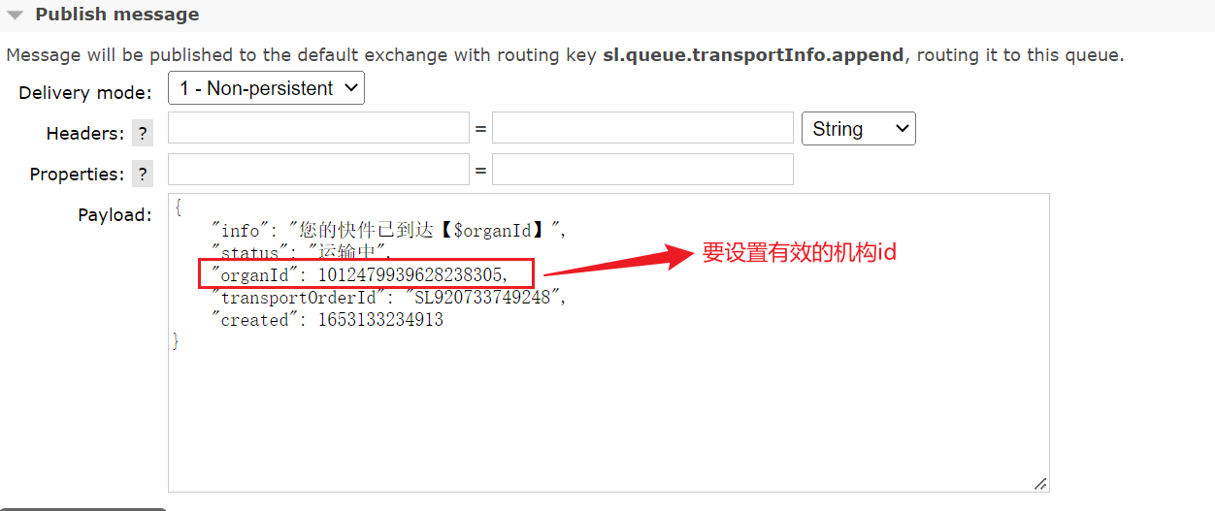The width and height of the screenshot is (1215, 511).
Task: Open the Delivery mode dropdown
Action: 267,88
